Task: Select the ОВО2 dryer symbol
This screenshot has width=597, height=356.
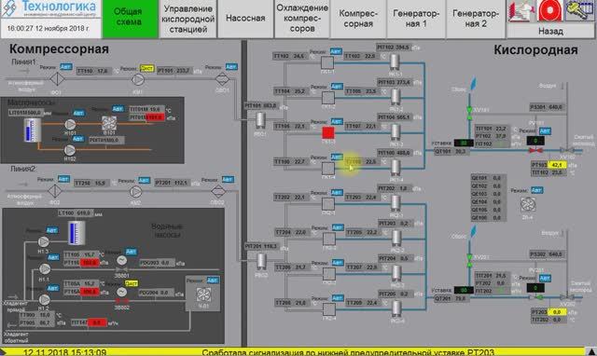Action: [x=218, y=191]
